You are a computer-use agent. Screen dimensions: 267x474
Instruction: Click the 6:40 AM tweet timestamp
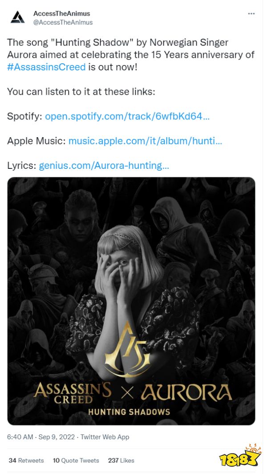click(x=20, y=437)
